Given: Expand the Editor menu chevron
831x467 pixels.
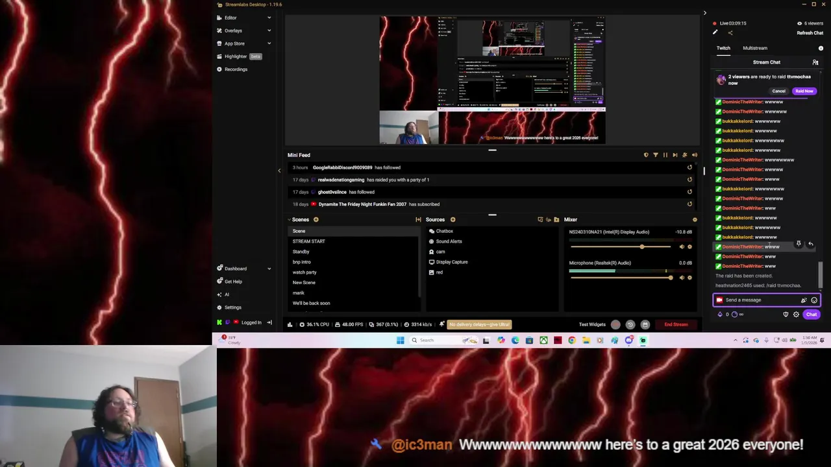Looking at the screenshot, I should click(269, 18).
